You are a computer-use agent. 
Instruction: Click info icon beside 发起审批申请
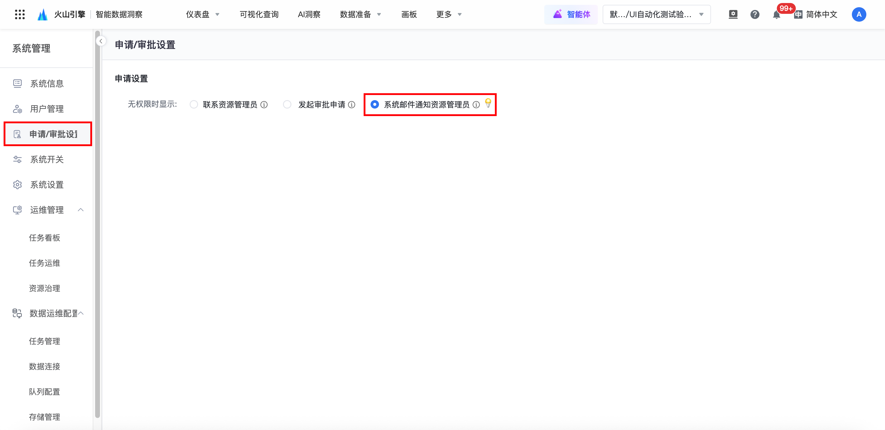coord(352,105)
